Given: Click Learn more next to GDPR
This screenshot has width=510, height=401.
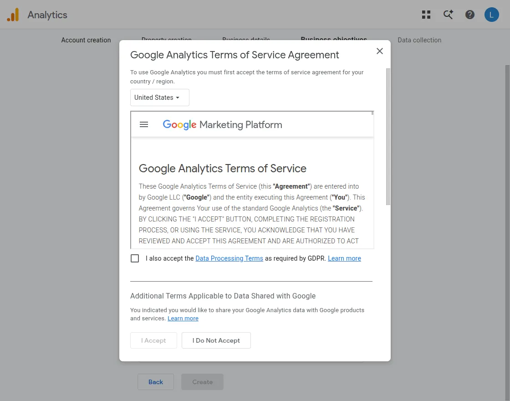Looking at the screenshot, I should click(344, 258).
